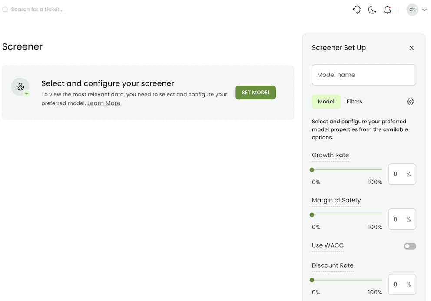Open the Discount Rate underlined label tooltip
431x301 pixels.
tap(332, 265)
